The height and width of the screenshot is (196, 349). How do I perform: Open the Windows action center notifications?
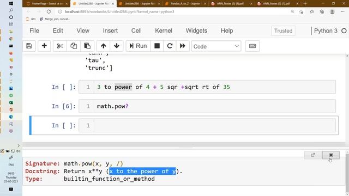click(11, 189)
